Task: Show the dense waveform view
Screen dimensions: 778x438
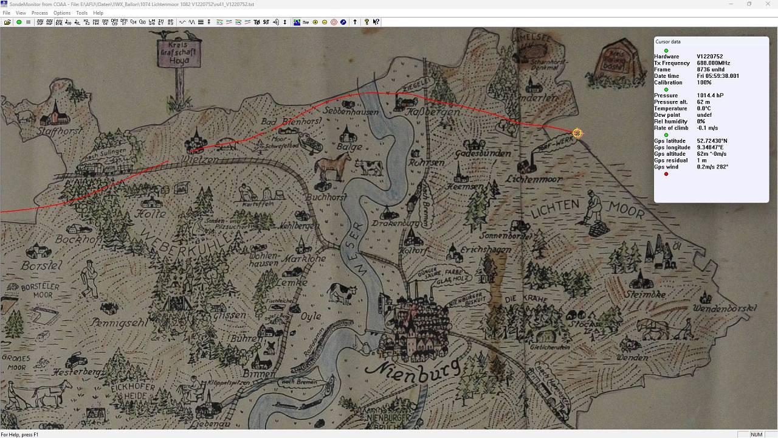Action: click(192, 22)
